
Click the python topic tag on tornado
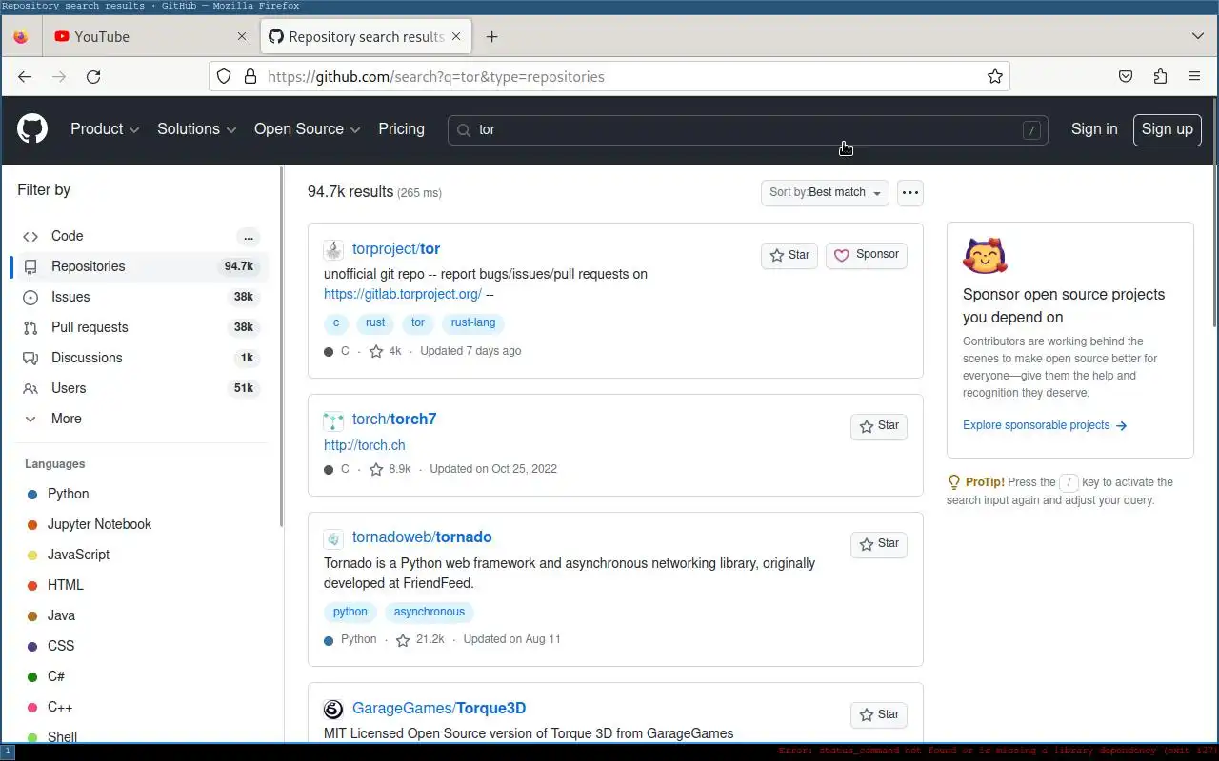(350, 613)
